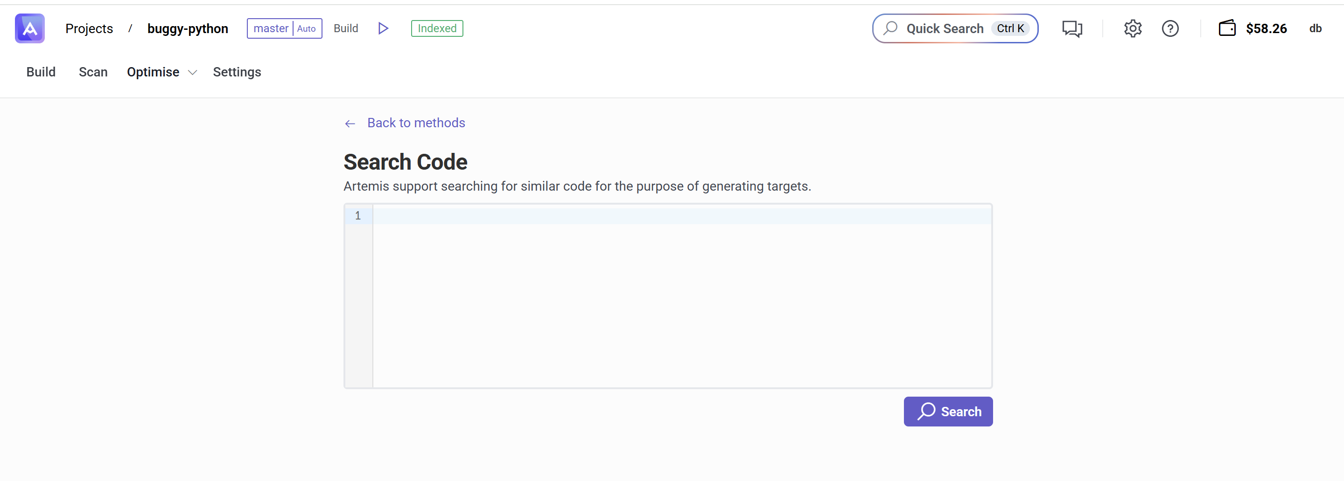
Task: Open the chat messages icon
Action: point(1071,28)
